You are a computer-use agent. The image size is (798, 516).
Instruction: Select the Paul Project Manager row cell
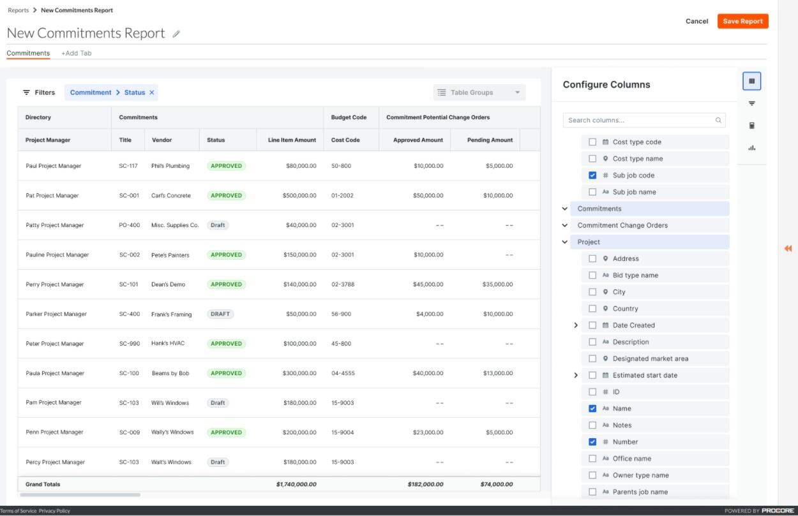click(x=54, y=166)
